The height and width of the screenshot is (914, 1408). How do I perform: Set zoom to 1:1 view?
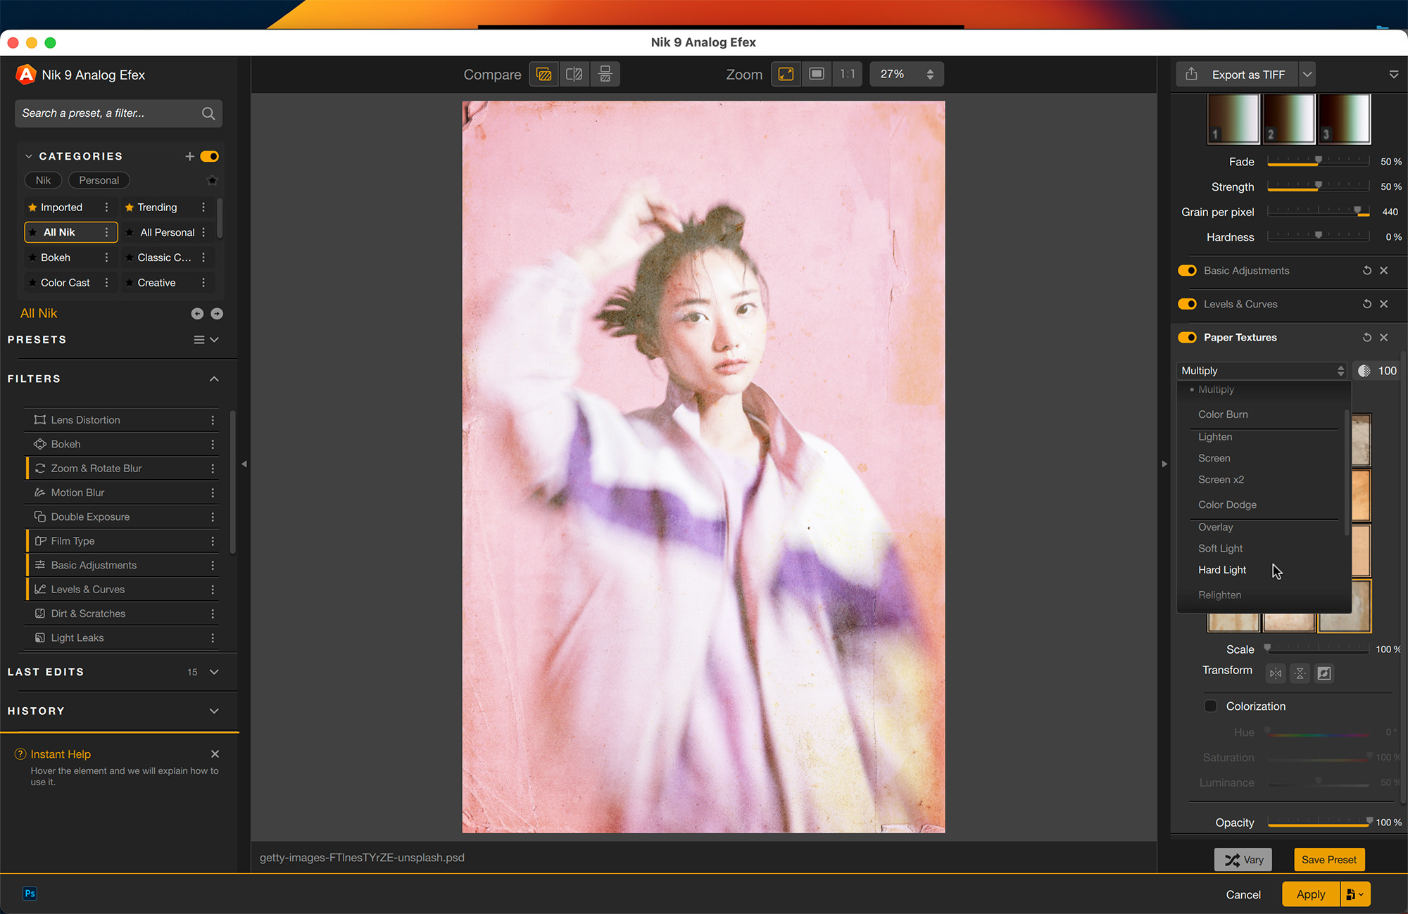click(848, 74)
